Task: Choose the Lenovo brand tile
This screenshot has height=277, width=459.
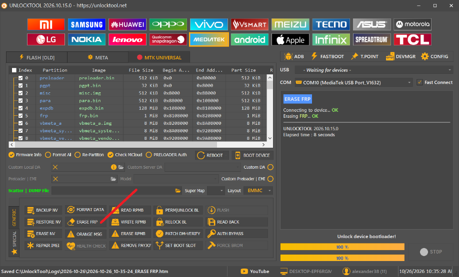Action: (127, 39)
